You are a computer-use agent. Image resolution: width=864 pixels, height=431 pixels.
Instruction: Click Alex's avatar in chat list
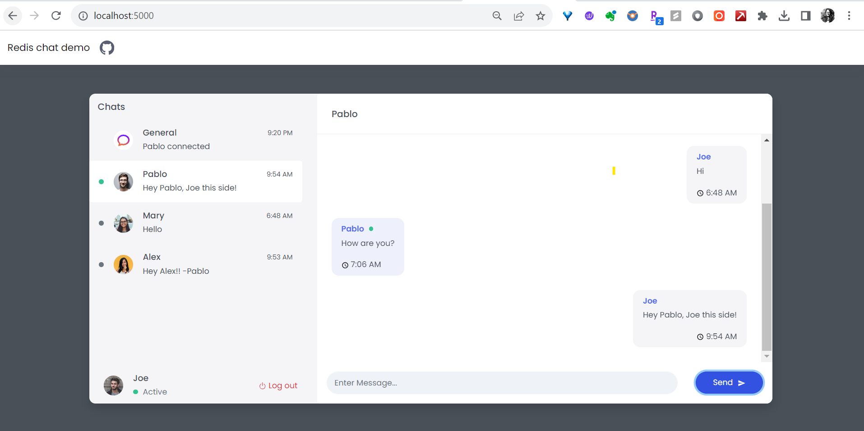(123, 264)
